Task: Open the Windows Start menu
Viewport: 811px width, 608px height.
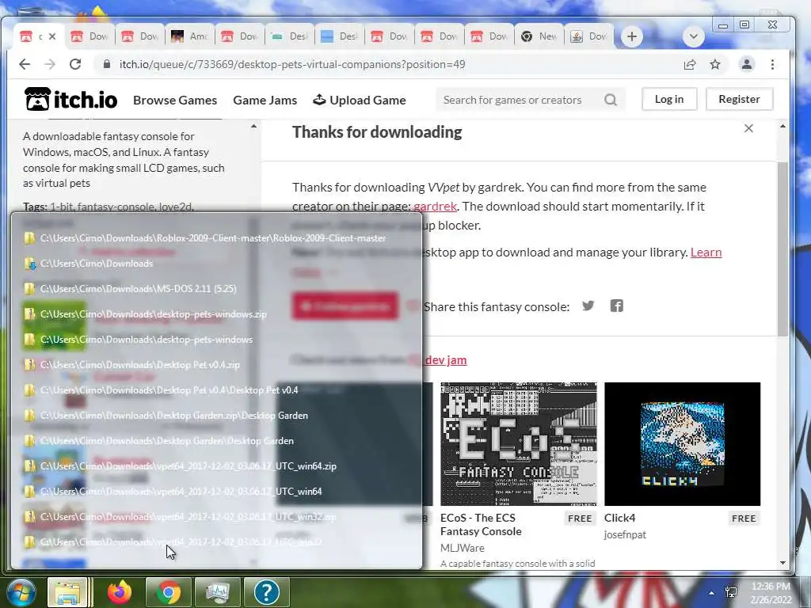Action: click(x=20, y=592)
